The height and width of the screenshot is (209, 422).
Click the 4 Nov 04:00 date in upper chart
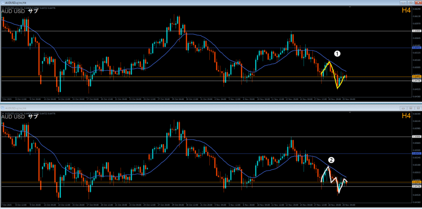coord(221,99)
